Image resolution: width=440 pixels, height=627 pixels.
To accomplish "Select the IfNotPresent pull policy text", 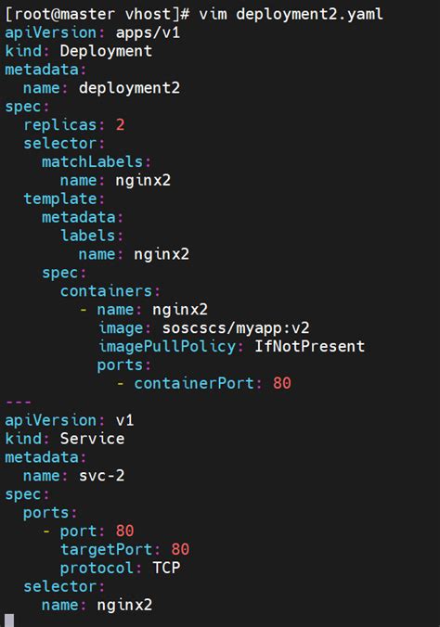I will (x=309, y=346).
